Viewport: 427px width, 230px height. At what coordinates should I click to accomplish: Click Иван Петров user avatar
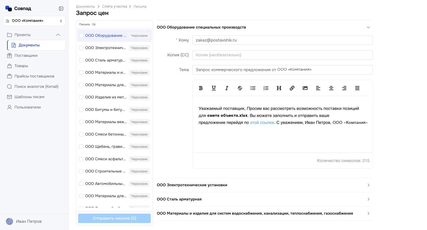pos(9,221)
